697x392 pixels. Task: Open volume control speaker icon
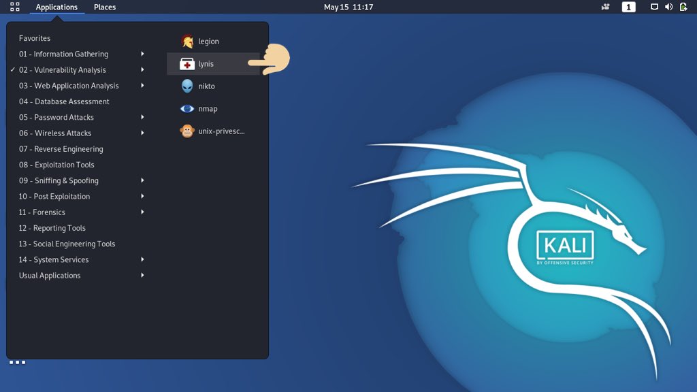coord(668,7)
